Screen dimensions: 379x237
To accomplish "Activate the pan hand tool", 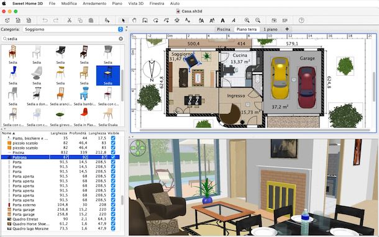I will [x=134, y=20].
